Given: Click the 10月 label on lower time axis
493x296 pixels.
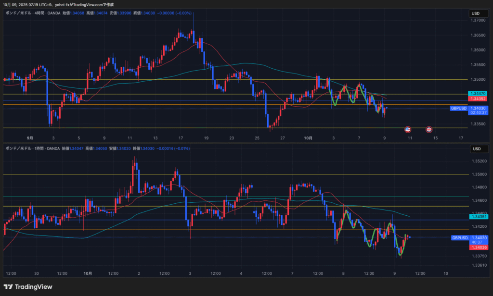Looking at the screenshot, I should click(x=88, y=273).
